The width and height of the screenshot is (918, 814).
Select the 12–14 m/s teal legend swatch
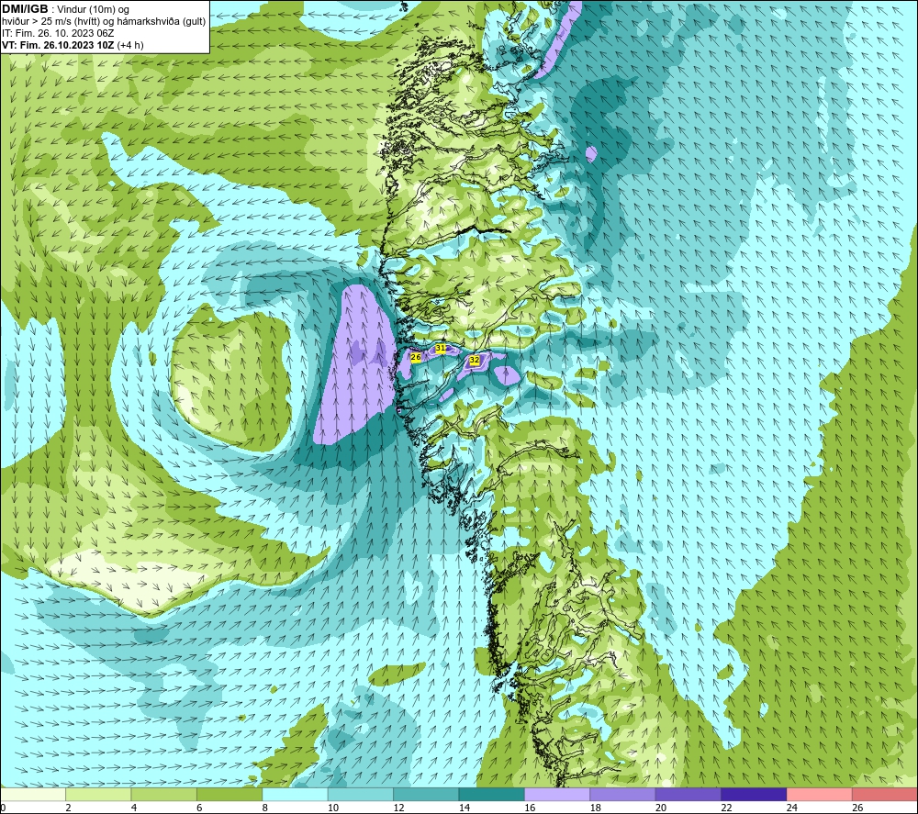coord(426,794)
